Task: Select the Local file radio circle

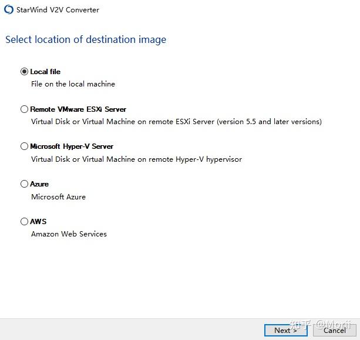Action: click(x=24, y=72)
